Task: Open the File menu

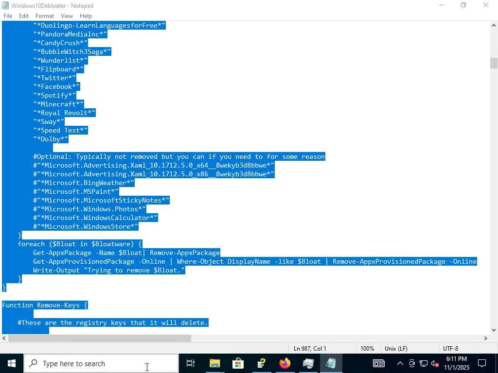Action: [x=8, y=16]
